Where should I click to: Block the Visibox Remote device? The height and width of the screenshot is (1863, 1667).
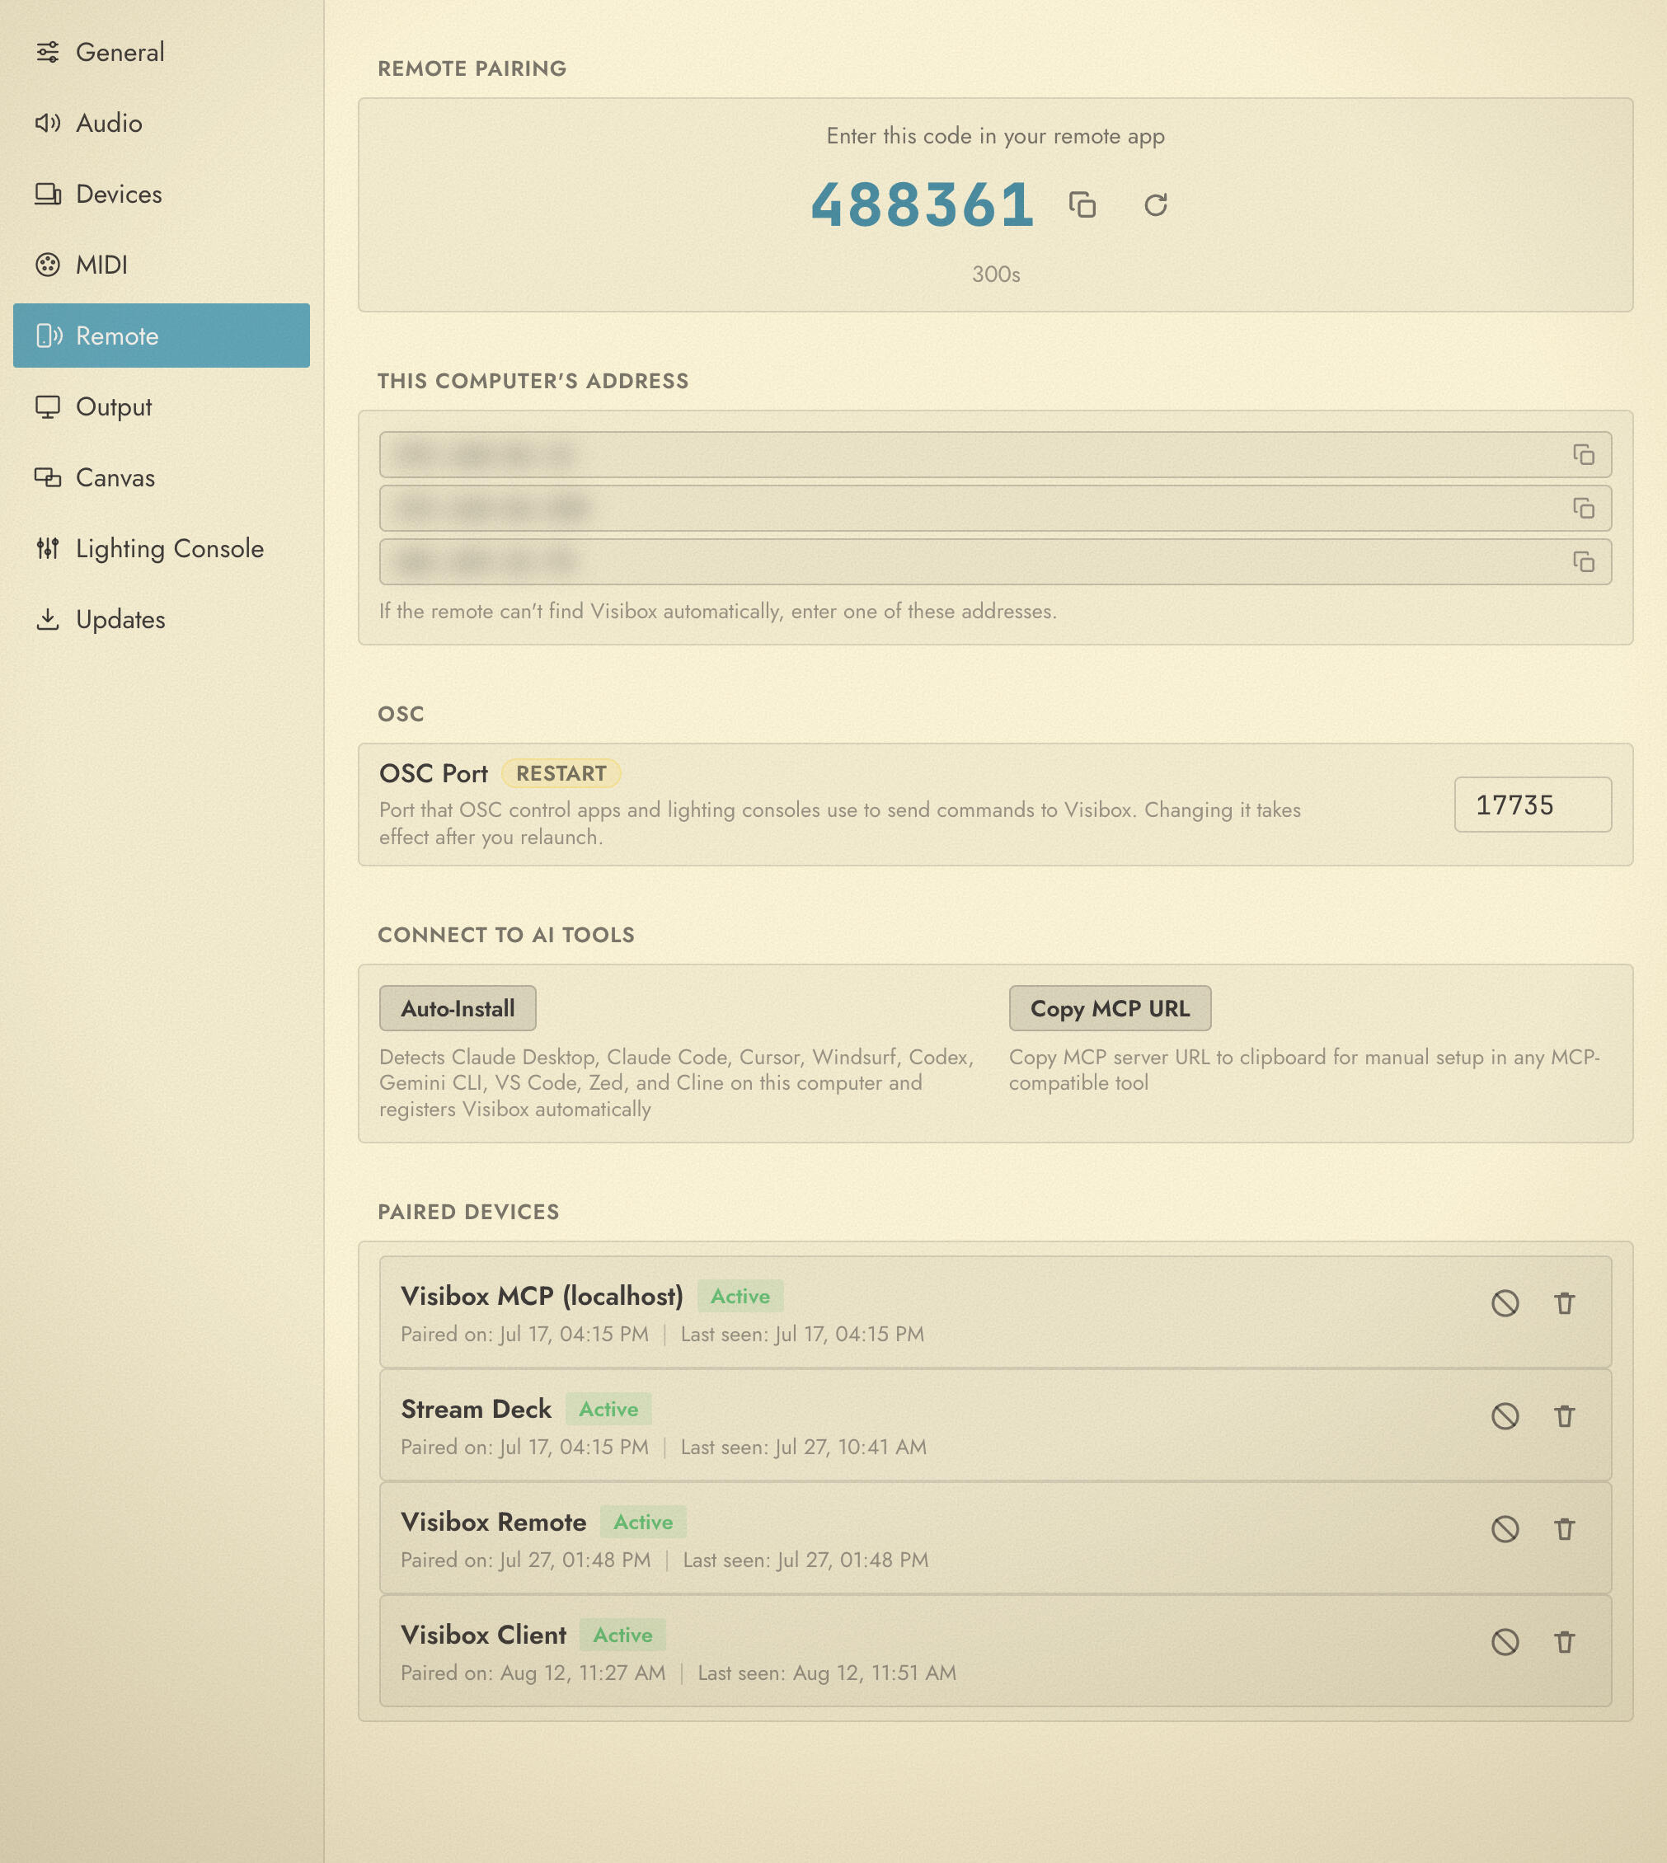[x=1505, y=1528]
